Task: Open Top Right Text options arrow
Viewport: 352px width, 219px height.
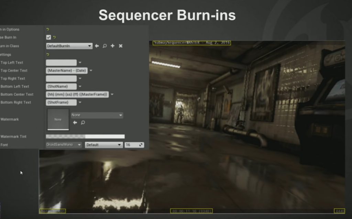Action: click(x=80, y=78)
